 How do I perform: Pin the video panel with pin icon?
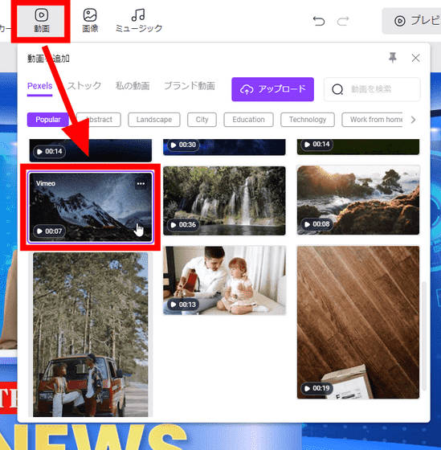(393, 58)
